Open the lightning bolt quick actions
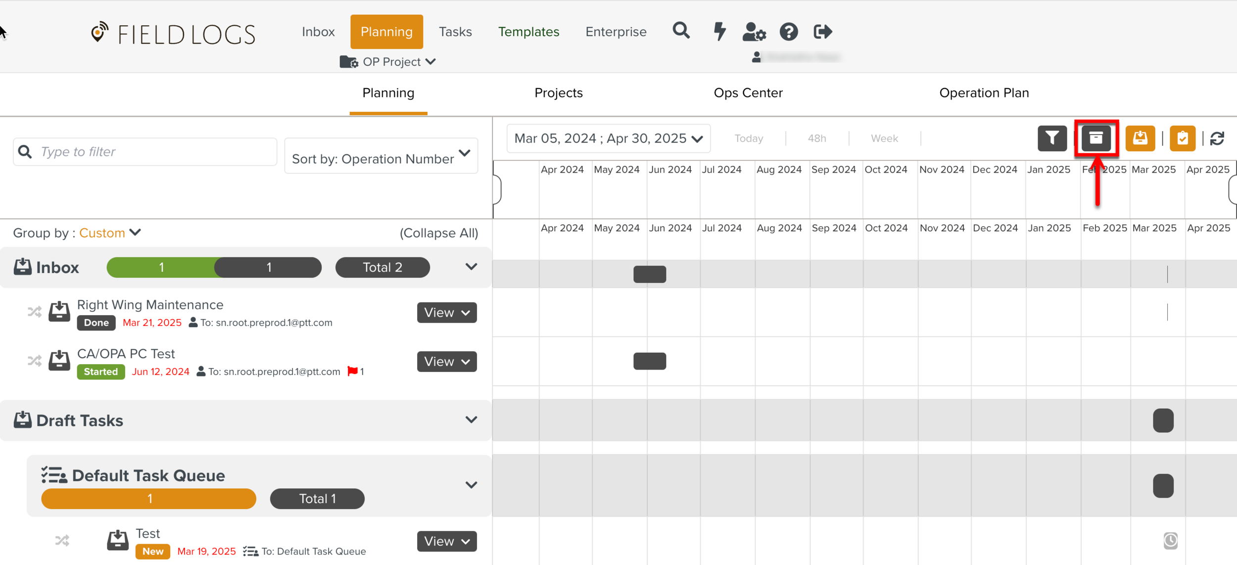 point(719,32)
